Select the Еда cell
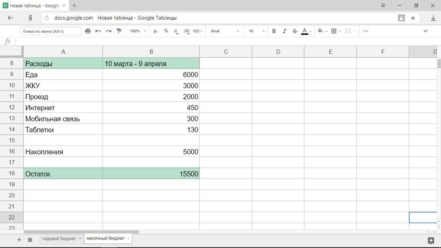441x248 pixels. click(63, 74)
